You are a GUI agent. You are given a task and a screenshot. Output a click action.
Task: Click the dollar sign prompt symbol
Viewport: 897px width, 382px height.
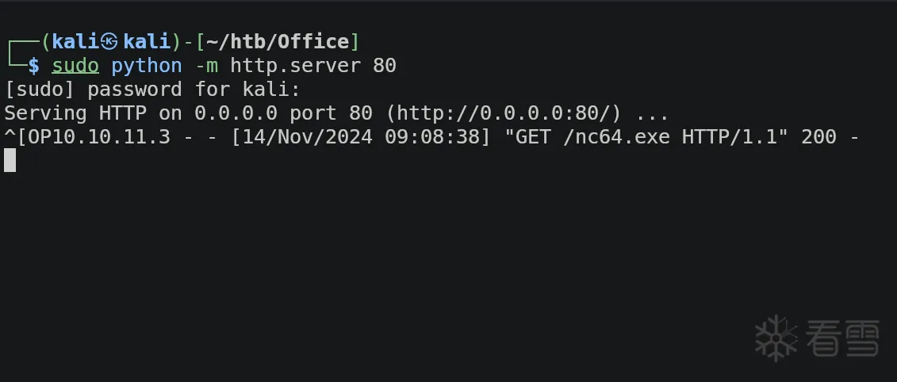coord(34,66)
